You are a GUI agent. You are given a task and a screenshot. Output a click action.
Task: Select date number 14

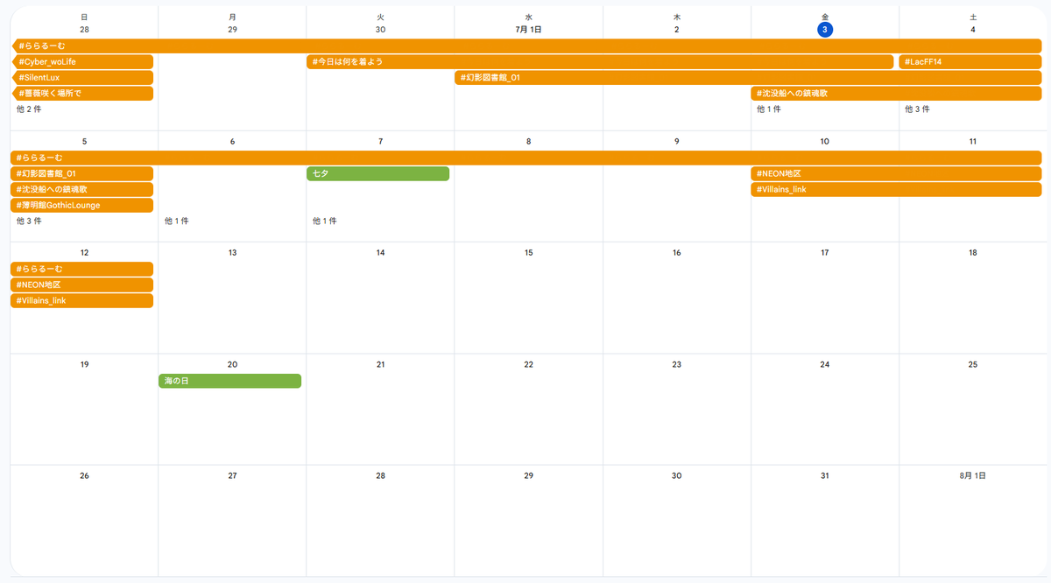click(380, 253)
